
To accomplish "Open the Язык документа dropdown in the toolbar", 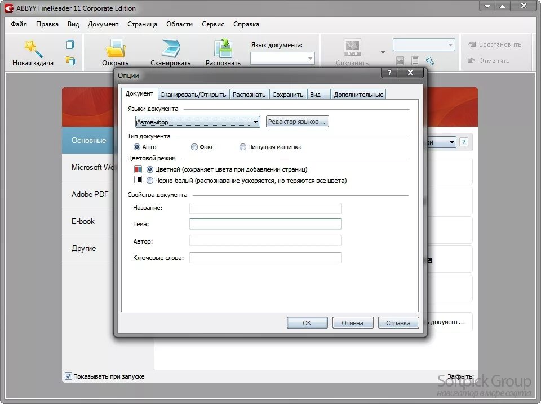I will coord(282,58).
